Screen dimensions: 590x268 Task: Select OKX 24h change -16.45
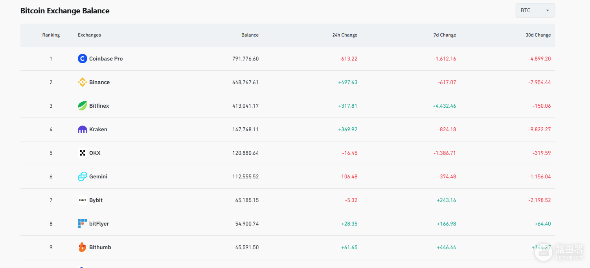pyautogui.click(x=350, y=153)
